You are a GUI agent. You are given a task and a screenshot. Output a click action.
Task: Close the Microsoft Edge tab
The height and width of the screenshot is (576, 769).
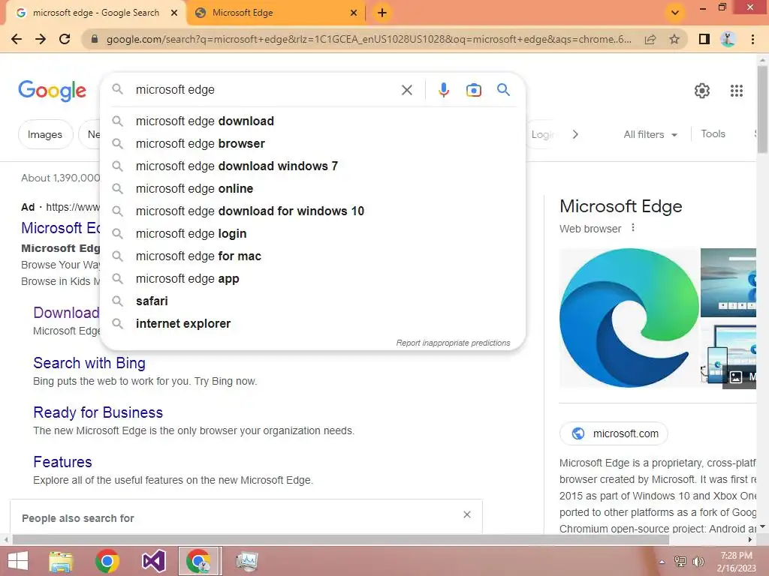[354, 13]
